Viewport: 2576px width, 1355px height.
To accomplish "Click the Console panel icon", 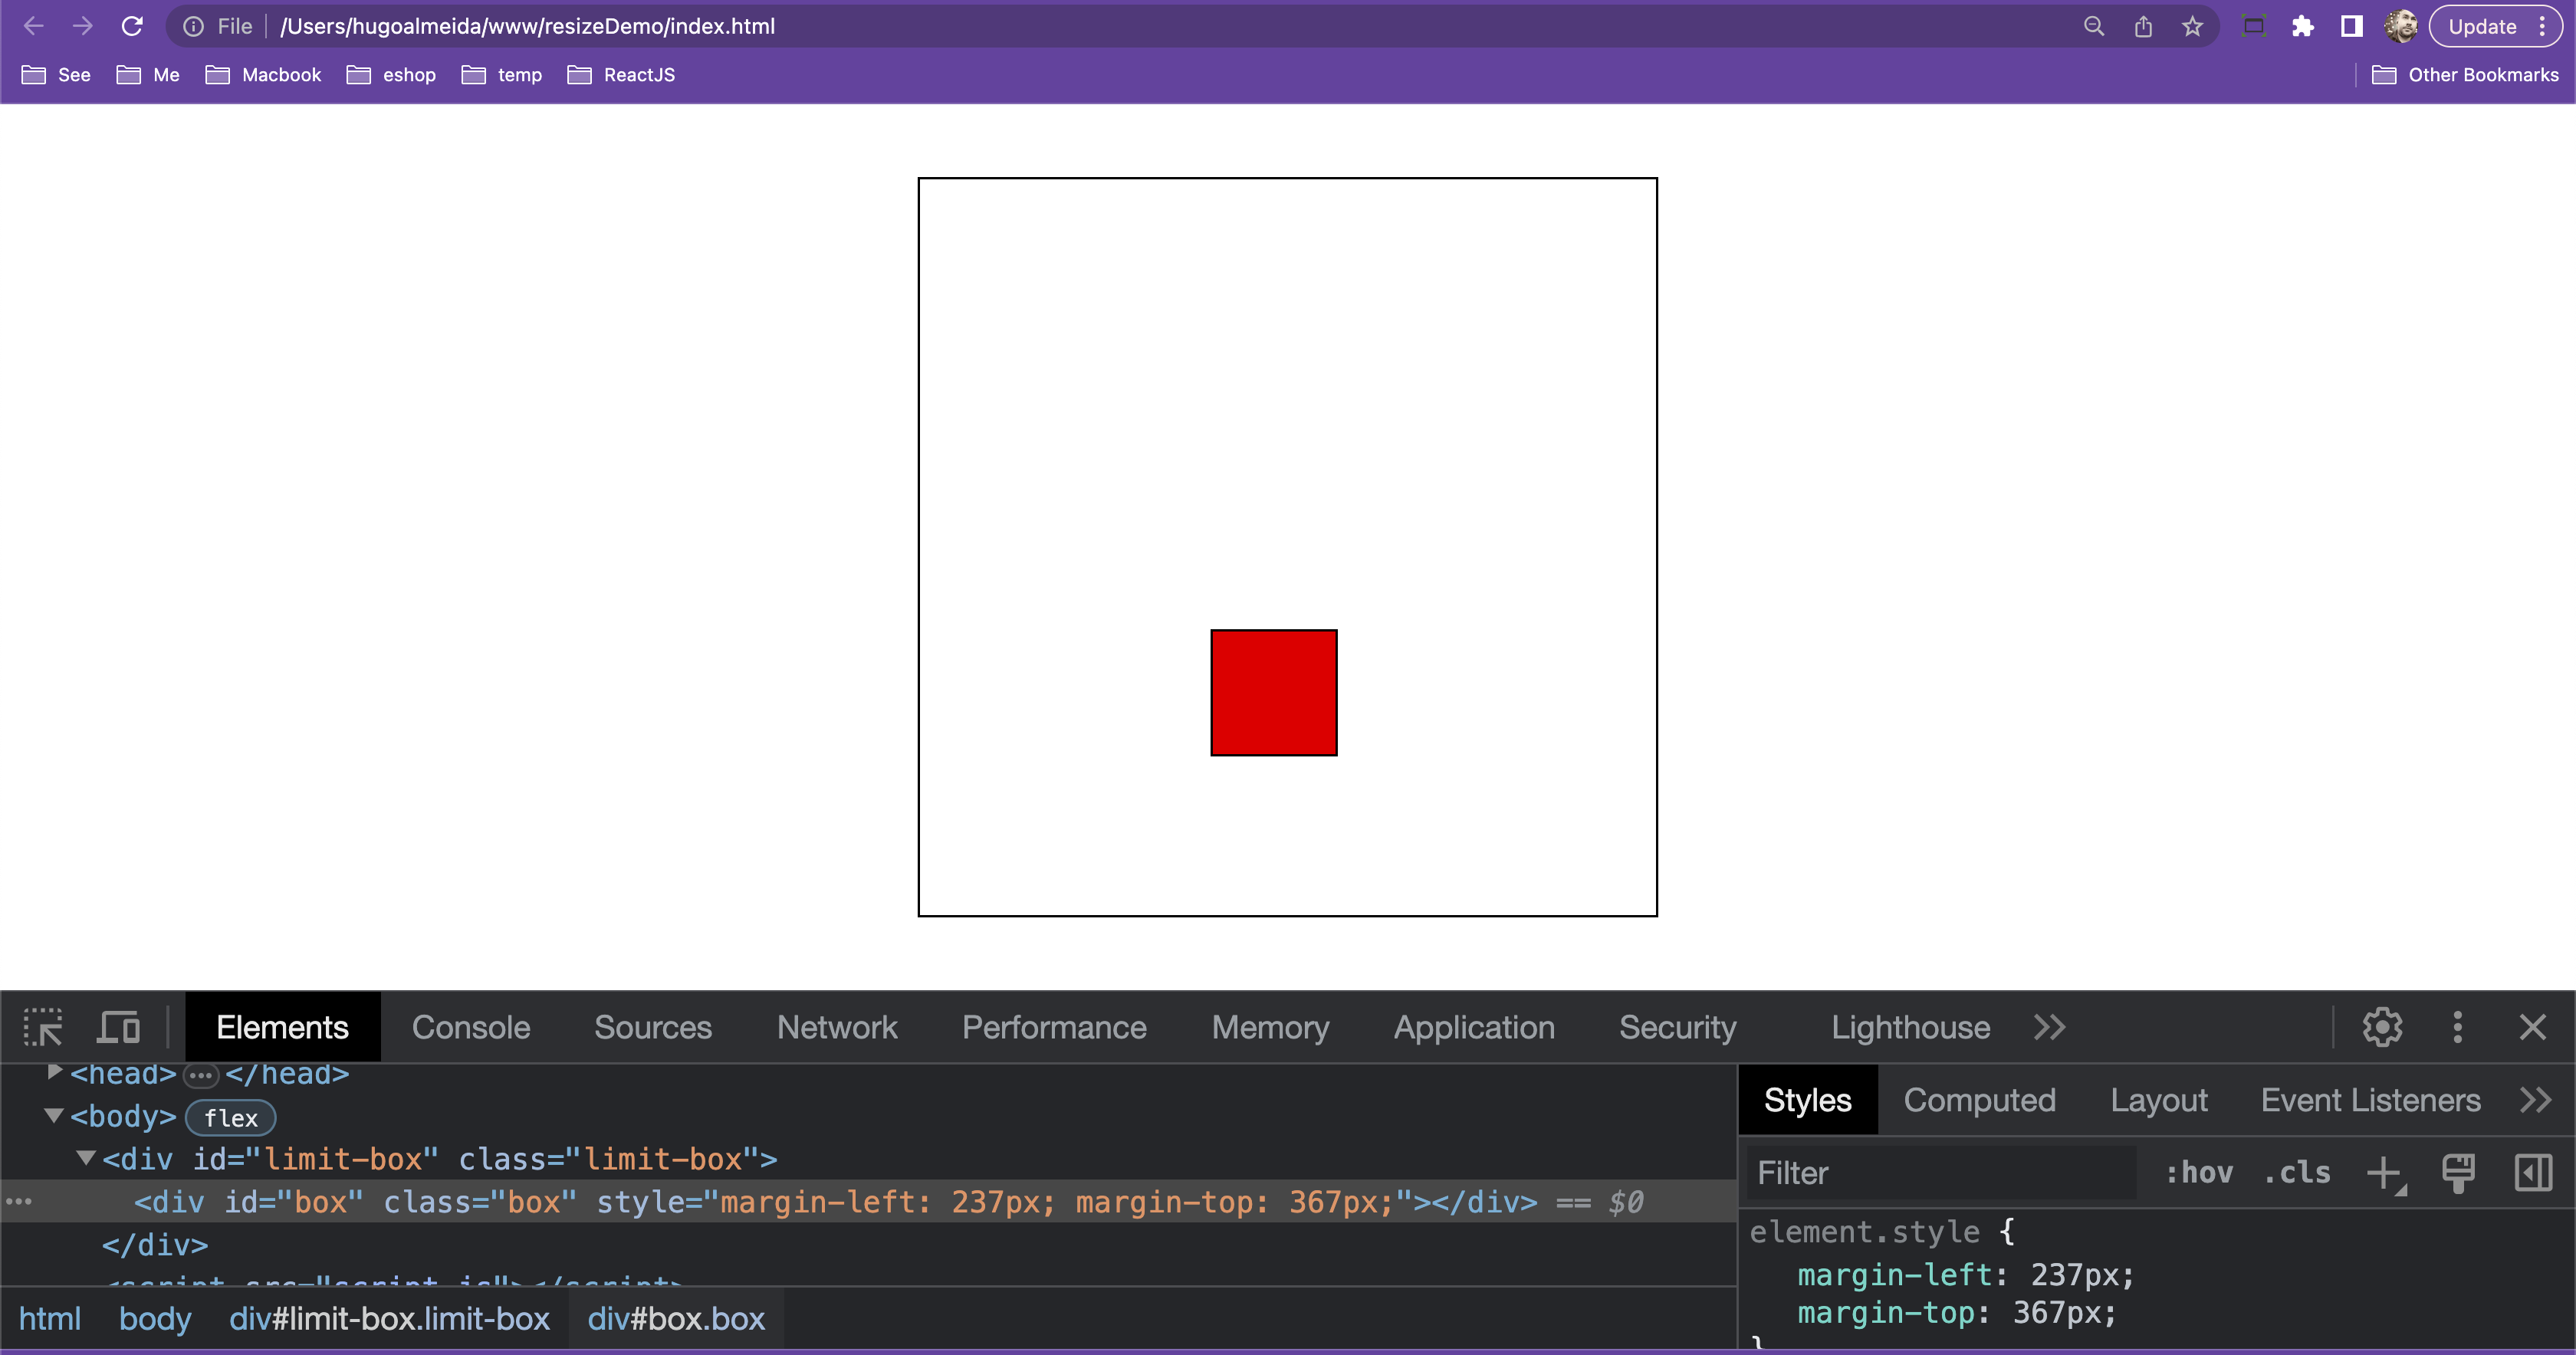I will click(470, 1026).
